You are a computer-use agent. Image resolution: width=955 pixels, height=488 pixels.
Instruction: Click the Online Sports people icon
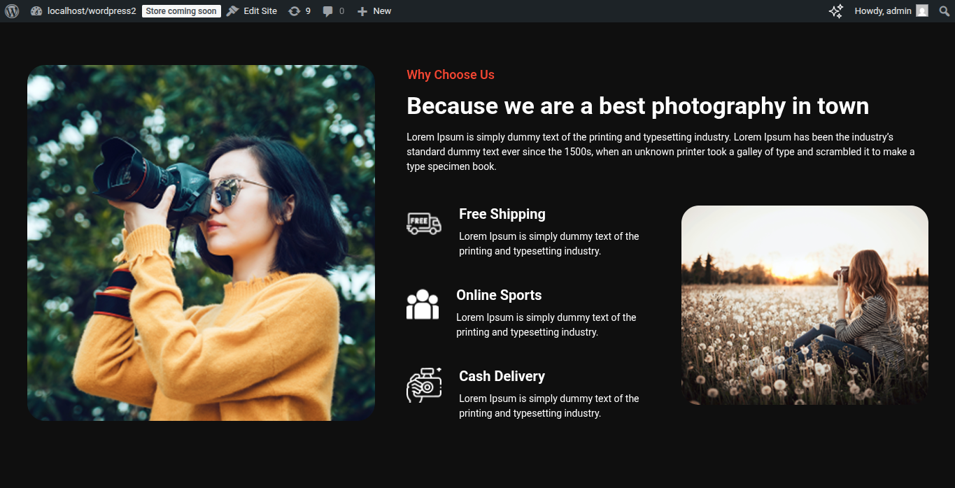tap(423, 305)
